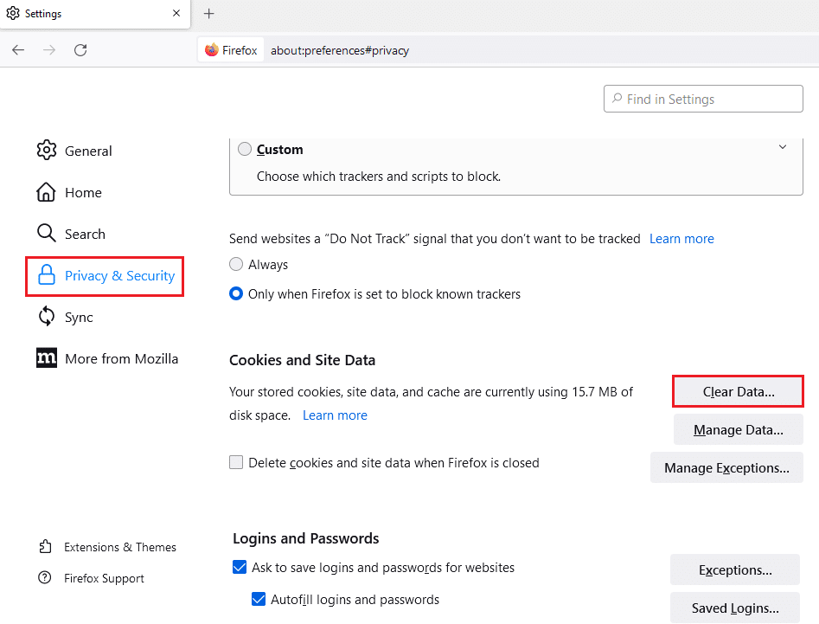Open the Home settings category

[69, 192]
